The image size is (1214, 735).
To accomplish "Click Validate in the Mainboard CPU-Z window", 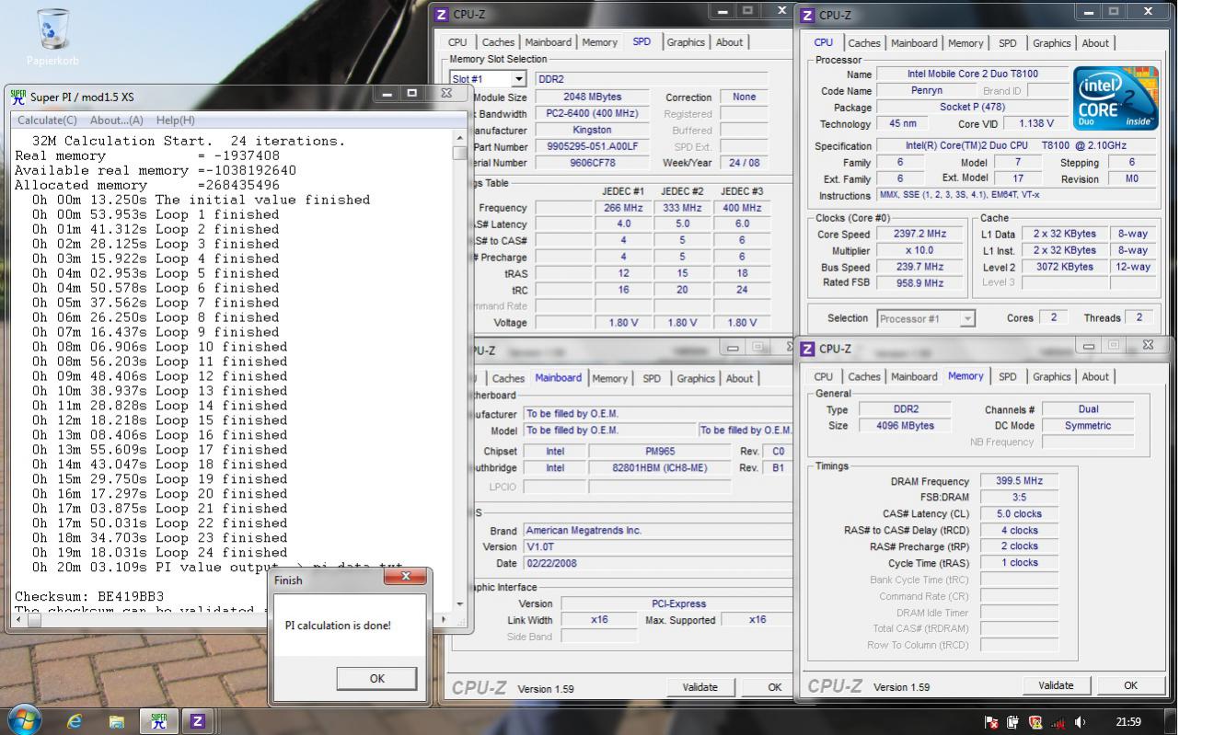I will pos(699,687).
